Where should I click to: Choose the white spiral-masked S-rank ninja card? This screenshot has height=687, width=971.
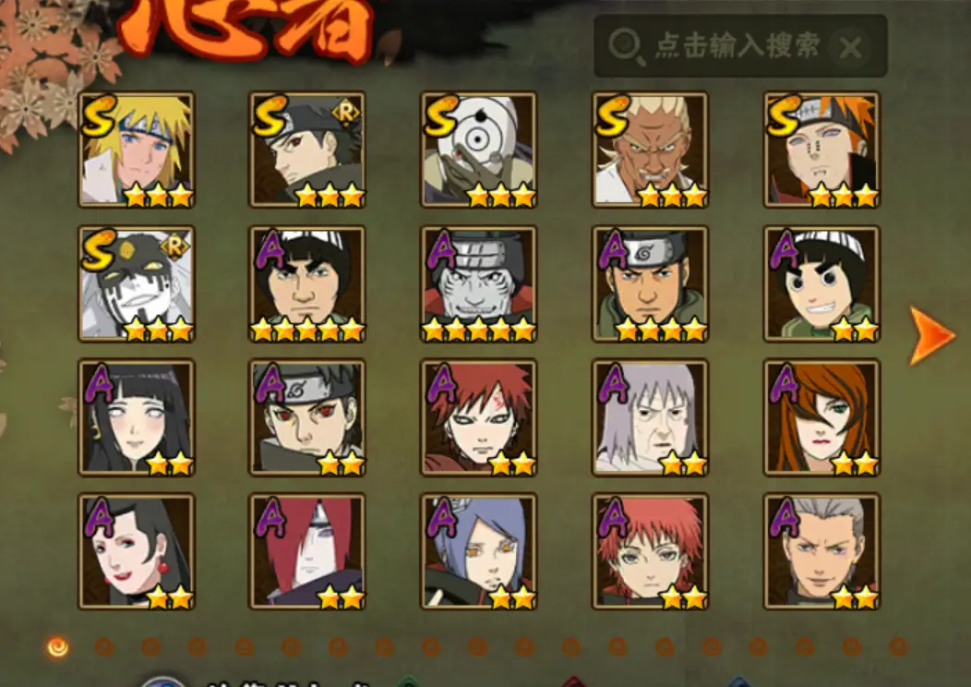(x=479, y=150)
